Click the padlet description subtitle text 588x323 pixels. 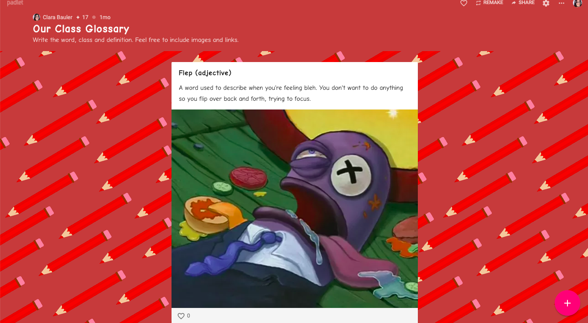[x=135, y=40]
